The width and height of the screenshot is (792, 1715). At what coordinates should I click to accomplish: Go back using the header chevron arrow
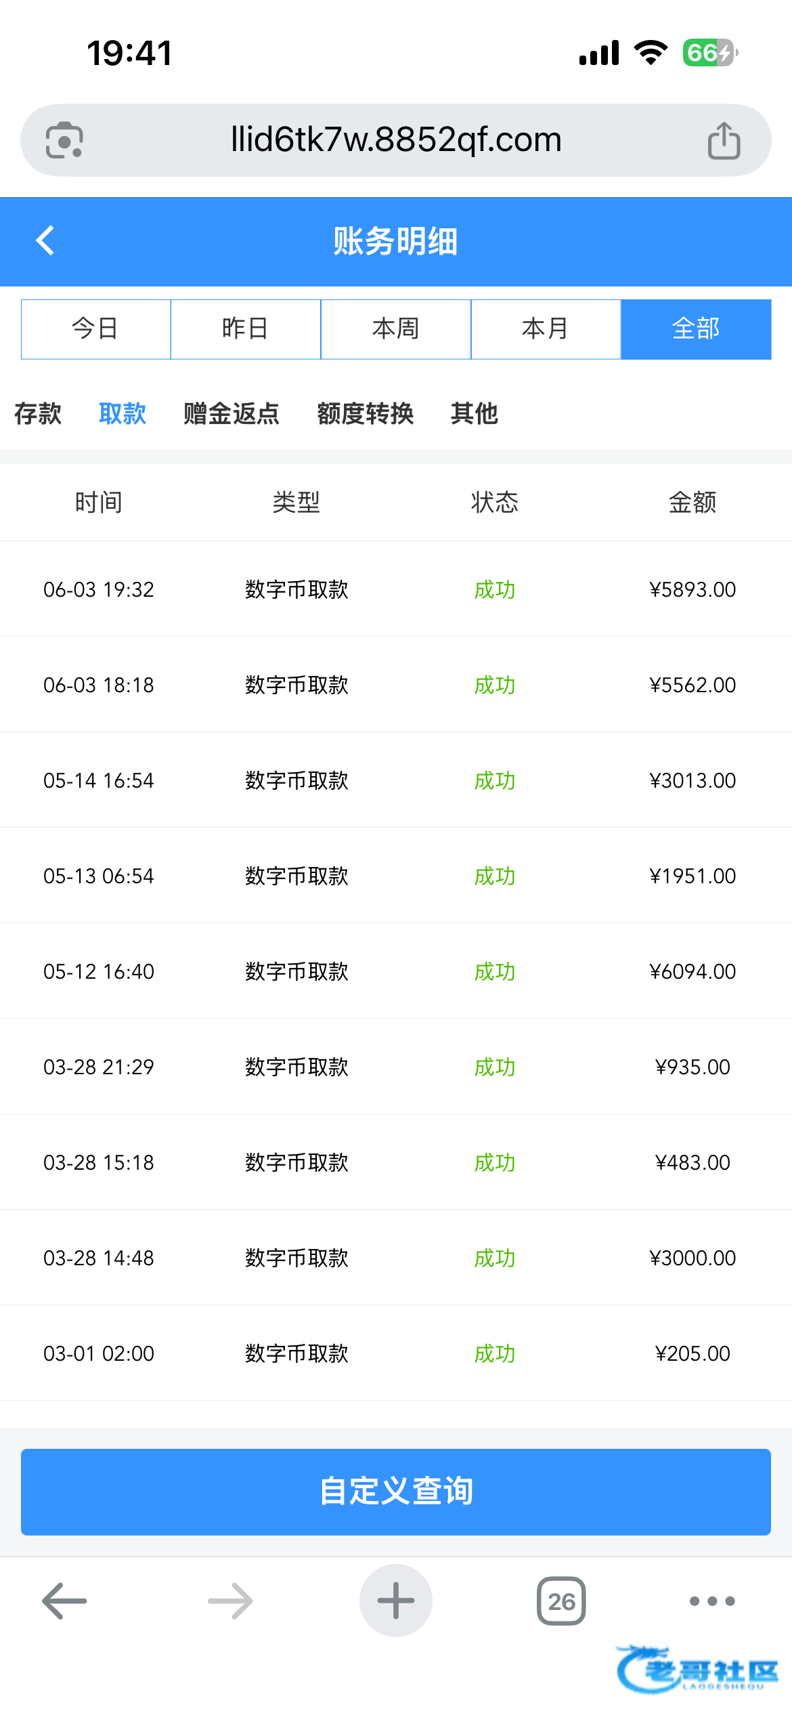point(45,240)
